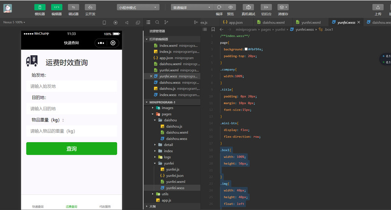The image size is (391, 210).
Task: Click the item weight (kg) input field
Action: [x=71, y=131]
